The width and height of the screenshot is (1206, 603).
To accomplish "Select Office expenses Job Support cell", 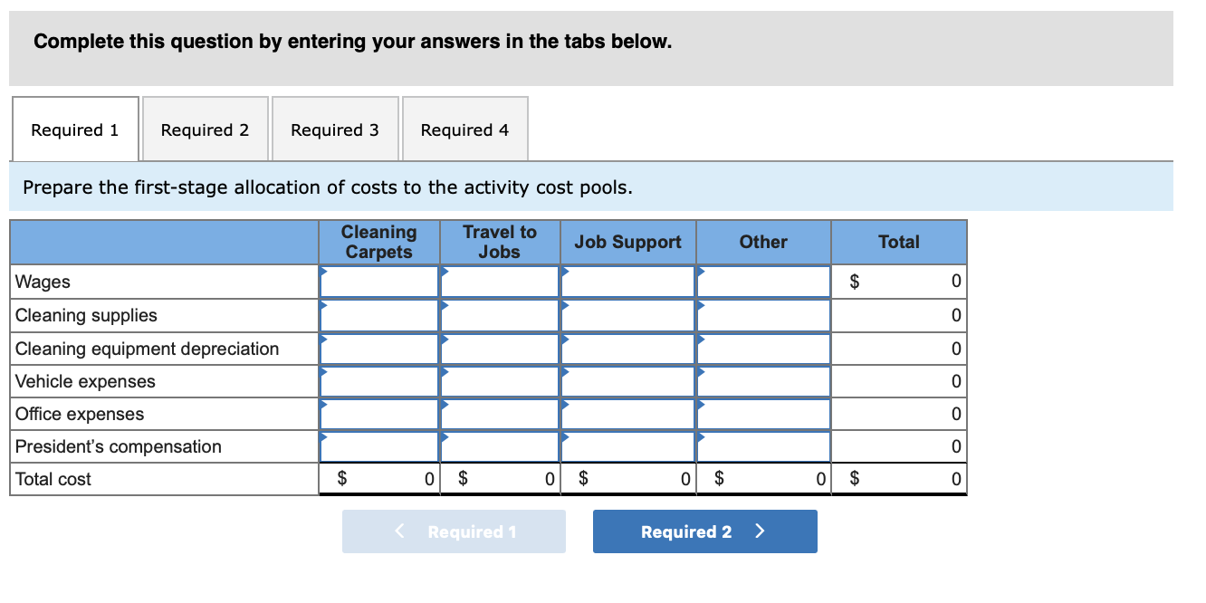I will 628,414.
